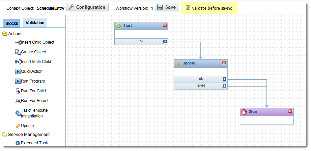Open the Configuration settings button
The height and width of the screenshot is (151, 311).
[x=87, y=7]
